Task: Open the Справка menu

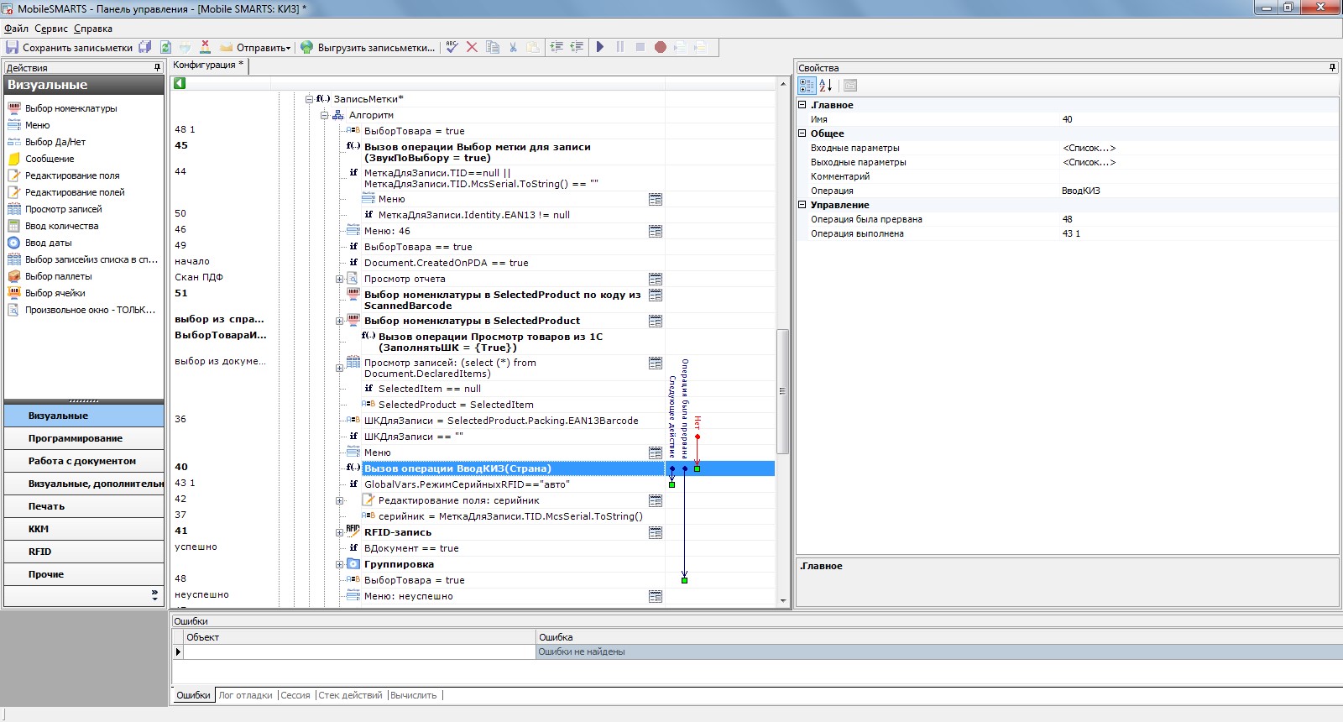Action: coord(92,29)
